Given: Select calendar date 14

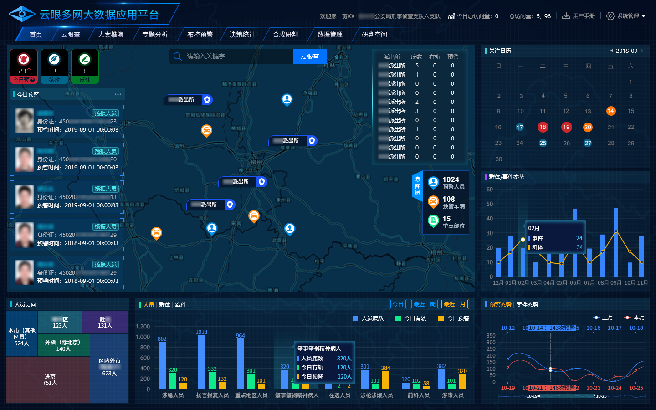Looking at the screenshot, I should 611,111.
